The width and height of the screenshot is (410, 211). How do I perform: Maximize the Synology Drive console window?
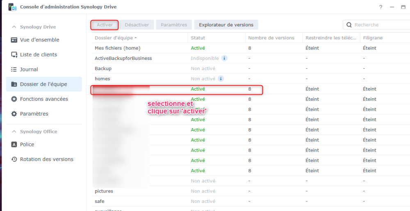[403, 7]
